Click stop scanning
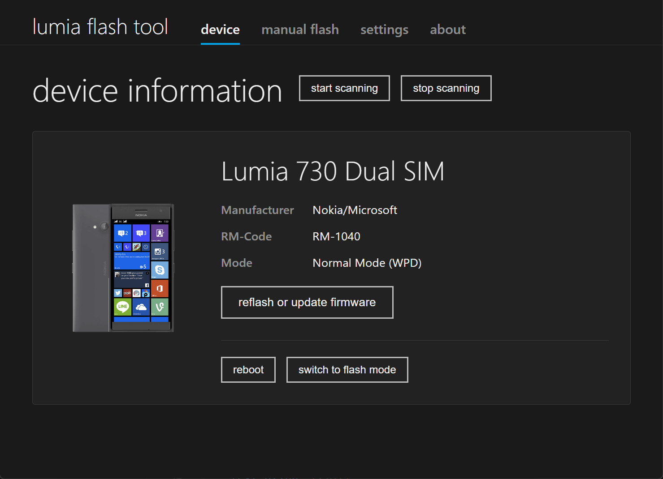The height and width of the screenshot is (479, 663). tap(446, 88)
